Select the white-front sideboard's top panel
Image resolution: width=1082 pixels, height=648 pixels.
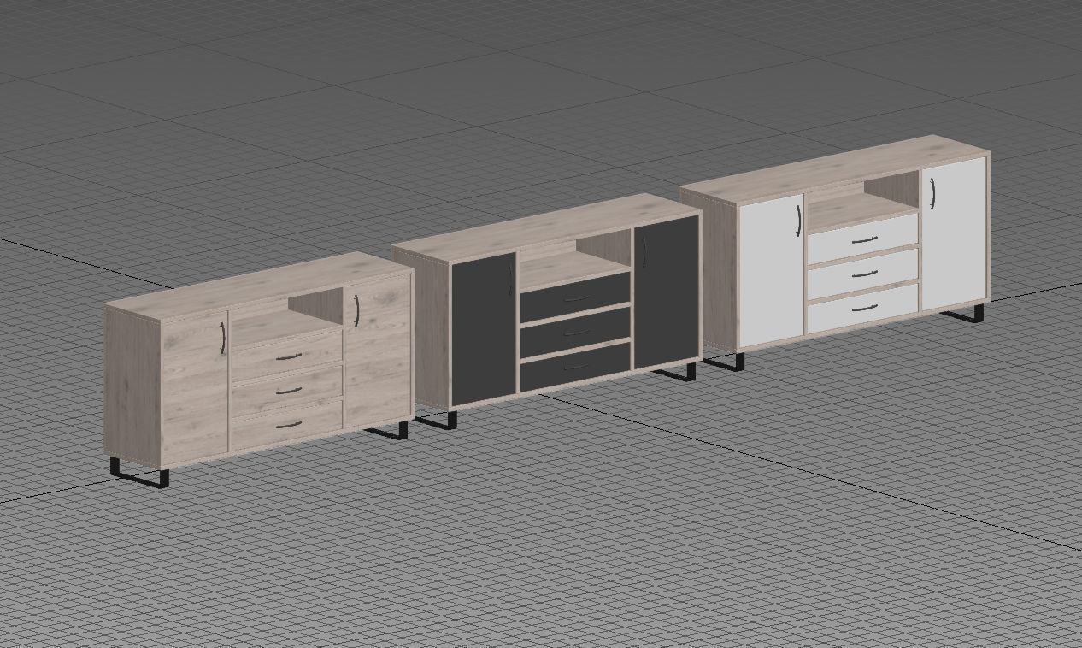[835, 169]
